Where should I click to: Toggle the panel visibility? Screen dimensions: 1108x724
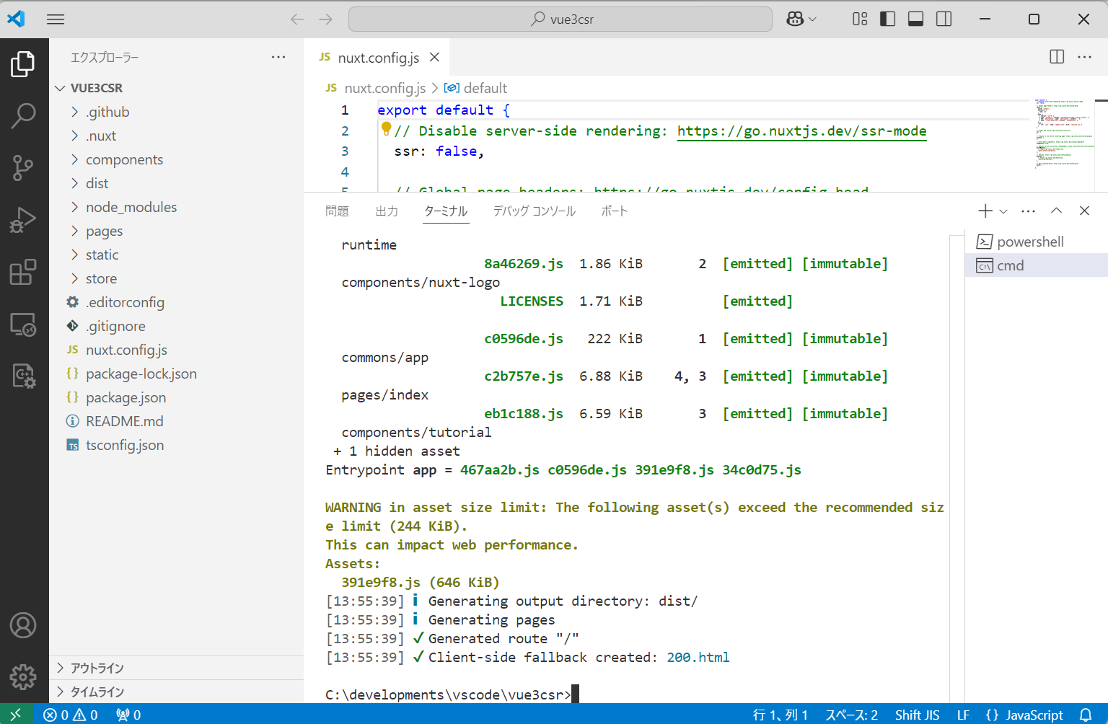pyautogui.click(x=915, y=19)
